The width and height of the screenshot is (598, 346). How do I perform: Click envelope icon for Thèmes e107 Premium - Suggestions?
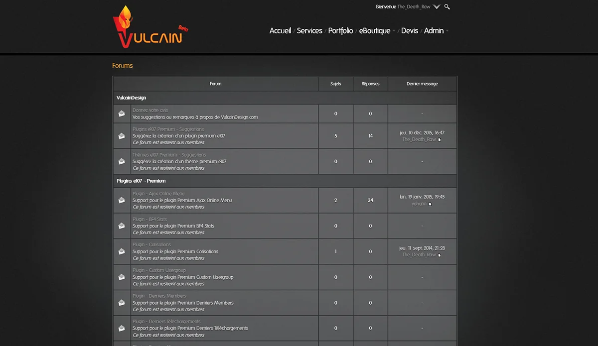tap(122, 161)
